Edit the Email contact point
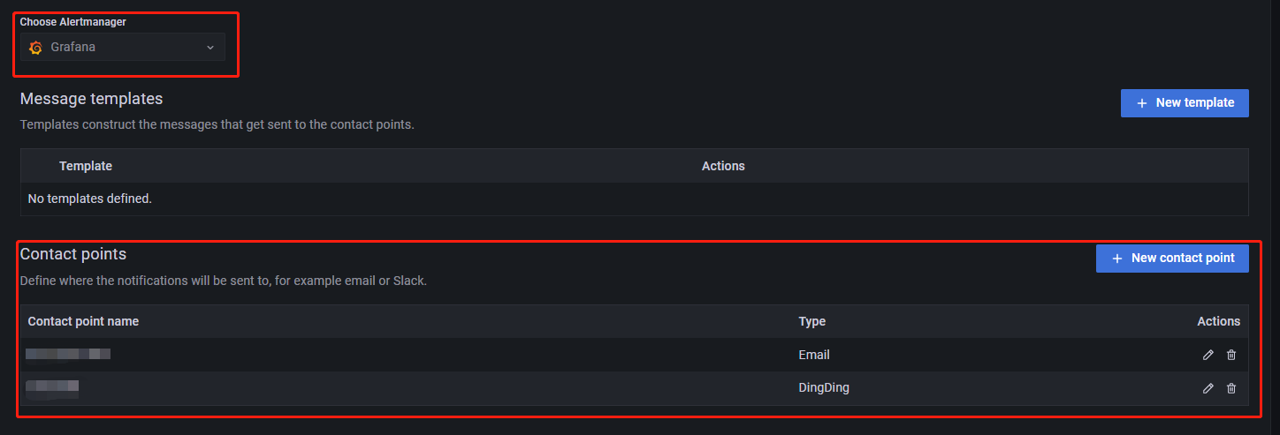The height and width of the screenshot is (435, 1280). tap(1208, 355)
